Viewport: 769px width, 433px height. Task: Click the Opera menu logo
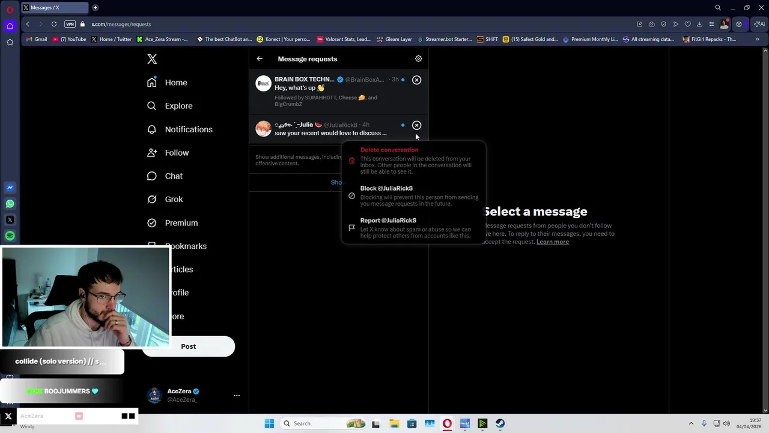(10, 8)
